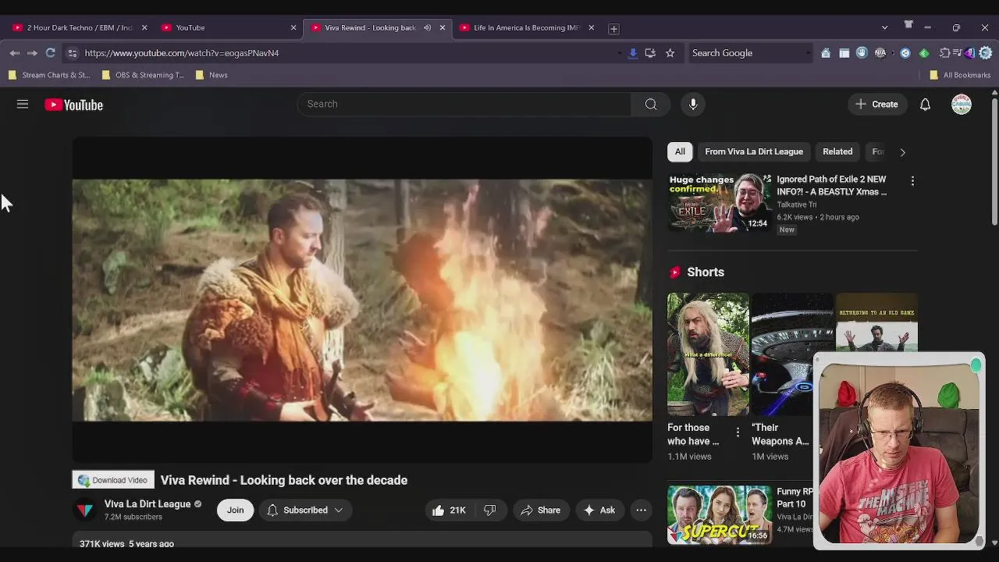Screen dimensions: 999x562
Task: Click the Join channel button
Action: 235,510
